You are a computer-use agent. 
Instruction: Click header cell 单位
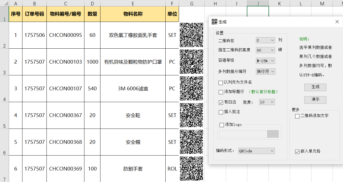tap(172, 14)
